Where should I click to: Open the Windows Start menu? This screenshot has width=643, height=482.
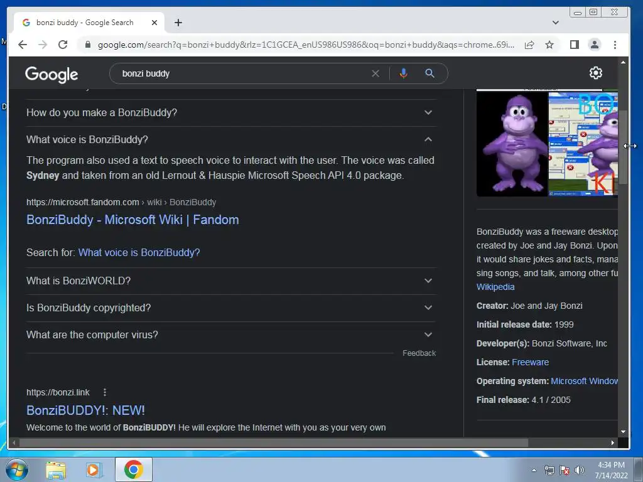[17, 469]
